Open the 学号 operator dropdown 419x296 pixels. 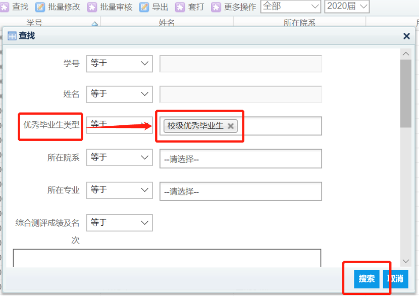[x=120, y=64]
